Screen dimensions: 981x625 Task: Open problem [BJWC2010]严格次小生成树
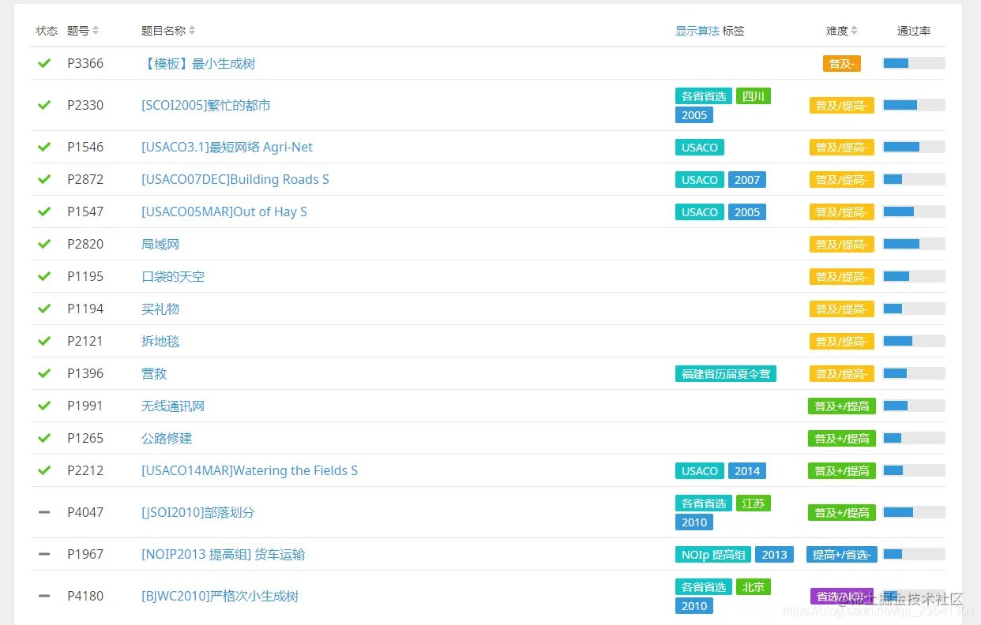click(220, 596)
